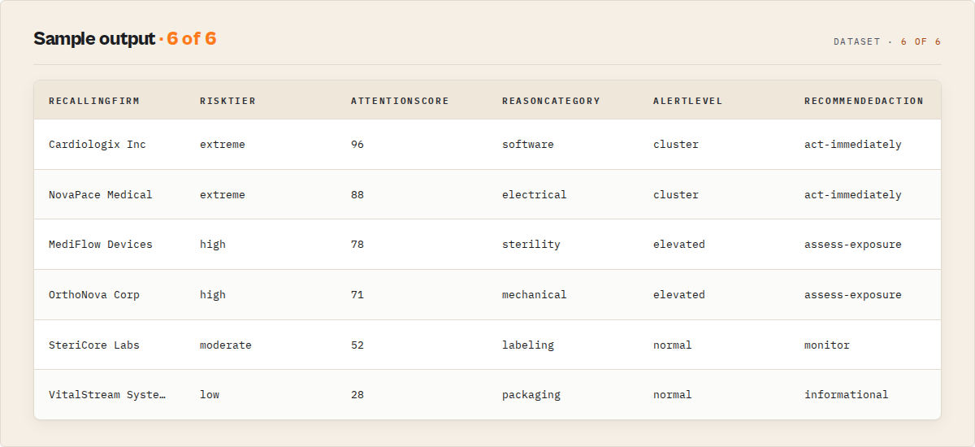The height and width of the screenshot is (447, 975).
Task: Click the REASONCATEGORY column header
Action: pyautogui.click(x=551, y=101)
